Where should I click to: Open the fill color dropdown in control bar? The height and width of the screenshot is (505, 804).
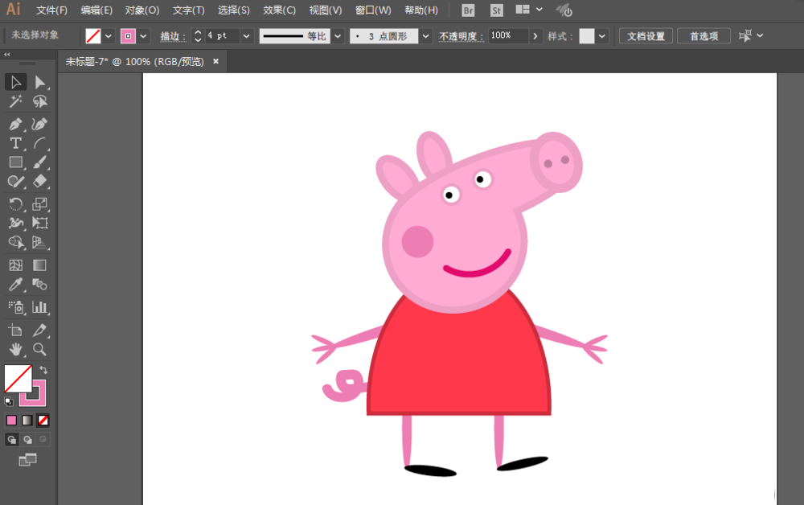[109, 36]
